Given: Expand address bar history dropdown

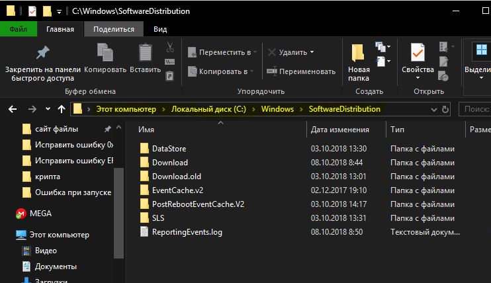Looking at the screenshot, I should click(x=433, y=110).
